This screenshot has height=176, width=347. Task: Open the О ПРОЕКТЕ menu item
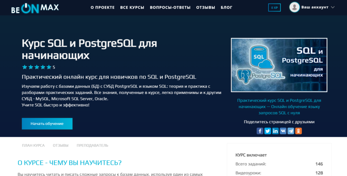tap(102, 7)
